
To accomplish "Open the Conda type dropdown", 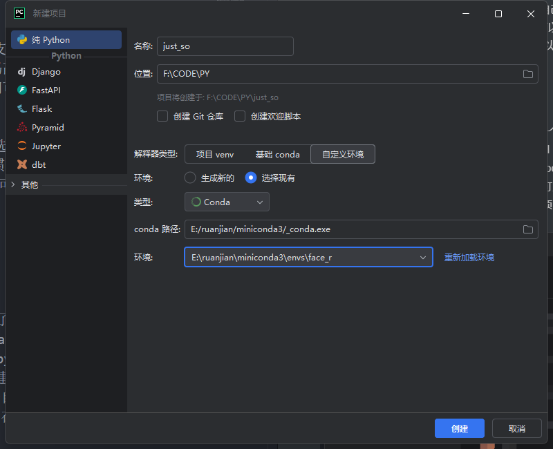I will click(x=227, y=202).
